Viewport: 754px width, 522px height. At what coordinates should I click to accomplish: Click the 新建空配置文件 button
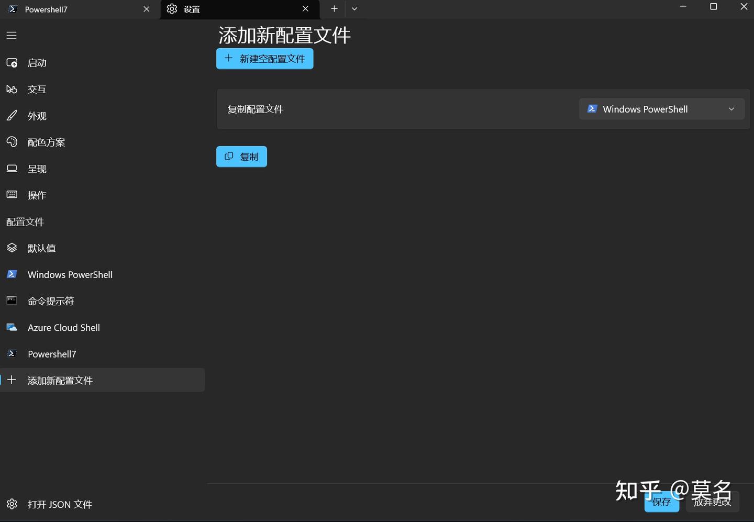click(264, 58)
